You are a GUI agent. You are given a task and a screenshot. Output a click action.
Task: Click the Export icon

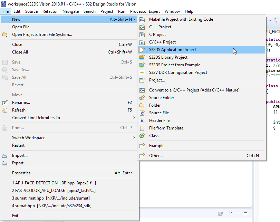point(5,163)
